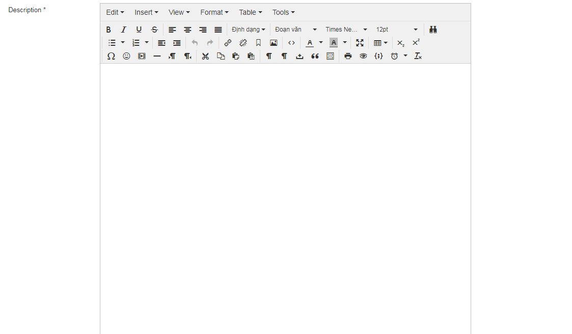Insert an anchor bookmark

click(258, 43)
